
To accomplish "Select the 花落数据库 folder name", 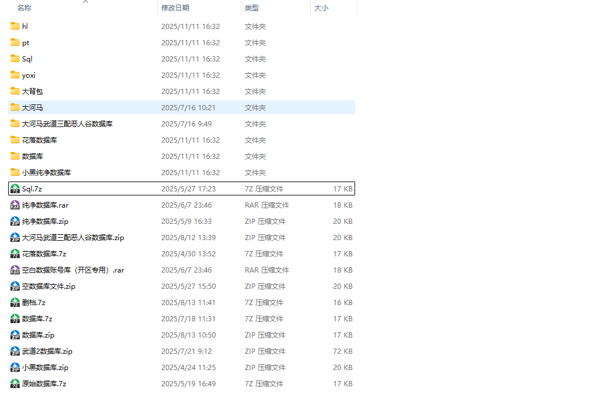I will point(39,140).
